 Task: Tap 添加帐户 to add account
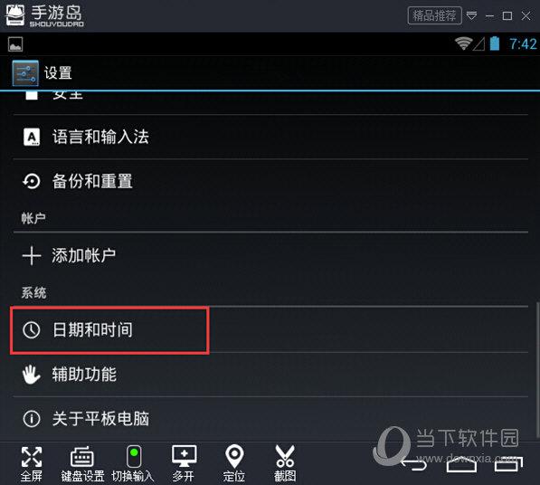(x=270, y=255)
